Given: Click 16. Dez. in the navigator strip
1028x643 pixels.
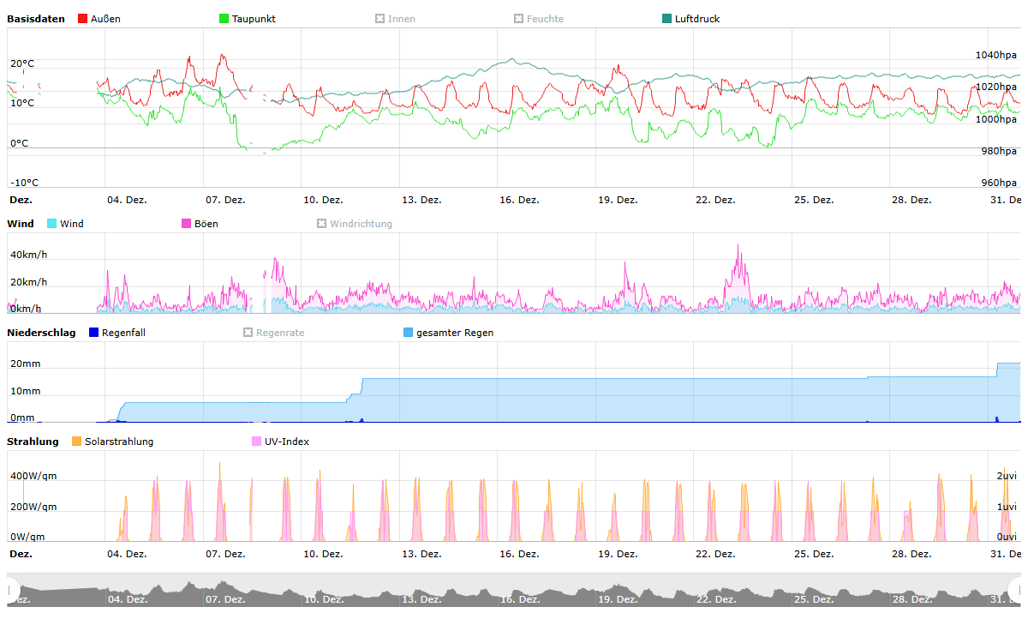Looking at the screenshot, I should 519,599.
